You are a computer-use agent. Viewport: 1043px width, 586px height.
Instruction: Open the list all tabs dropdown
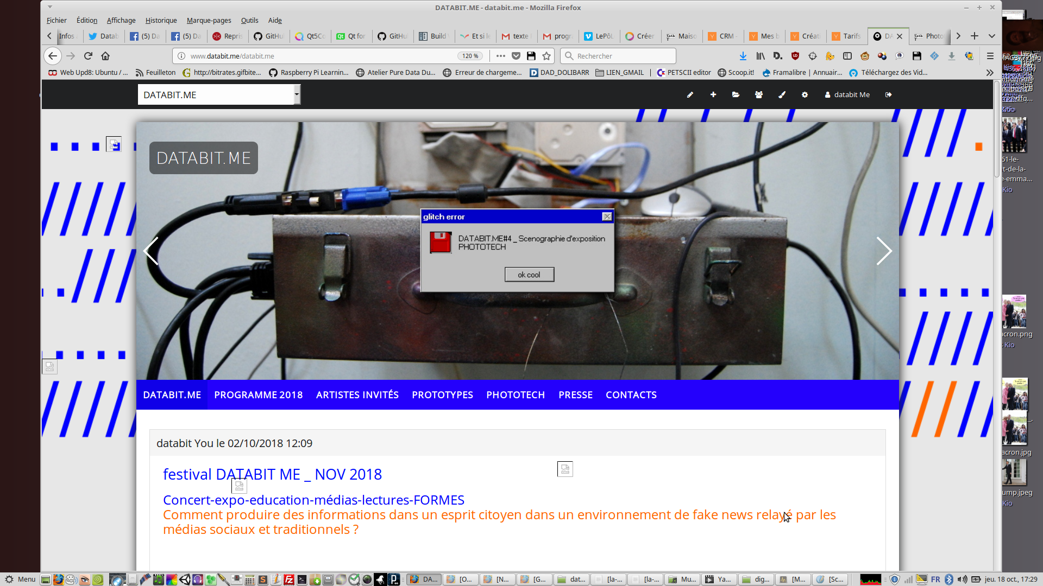[992, 36]
